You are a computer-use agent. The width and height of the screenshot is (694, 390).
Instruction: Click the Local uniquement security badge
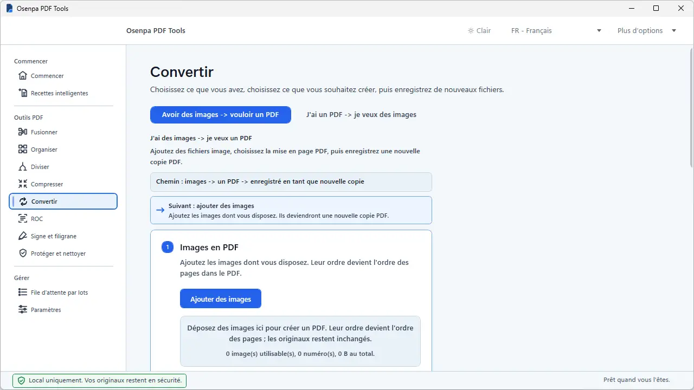[x=100, y=381]
